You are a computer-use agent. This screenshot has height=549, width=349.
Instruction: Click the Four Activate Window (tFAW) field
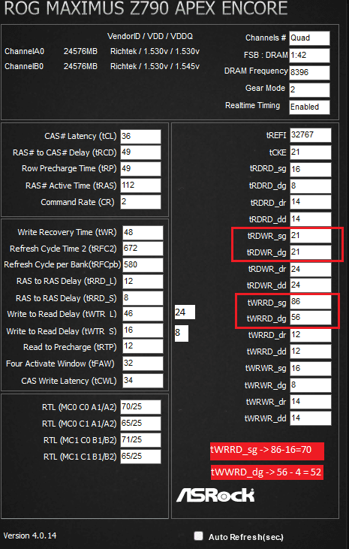tap(143, 363)
